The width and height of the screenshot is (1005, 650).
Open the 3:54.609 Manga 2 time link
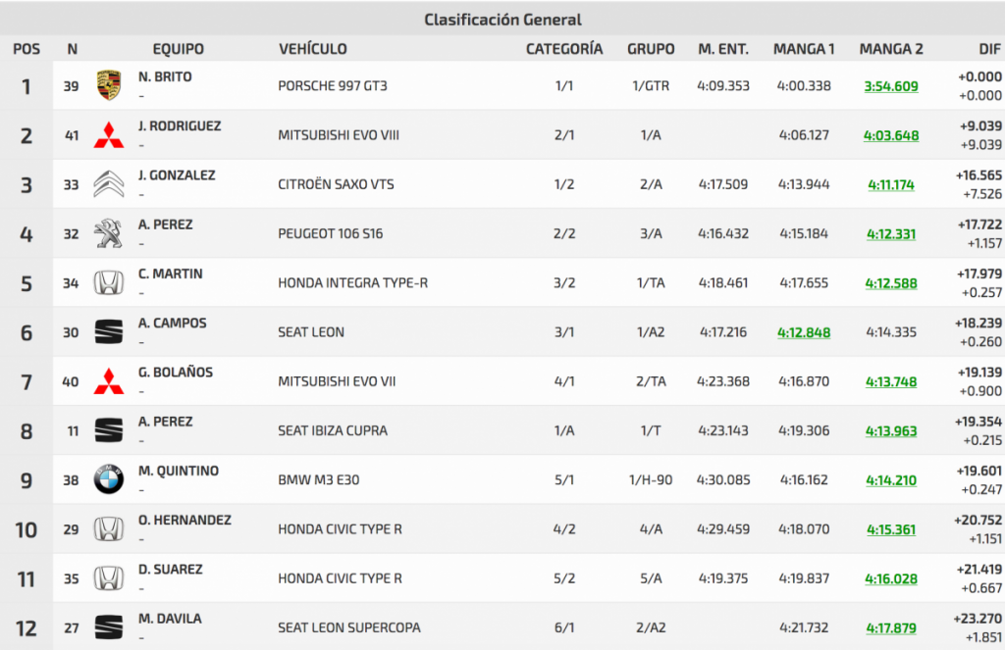pyautogui.click(x=891, y=86)
